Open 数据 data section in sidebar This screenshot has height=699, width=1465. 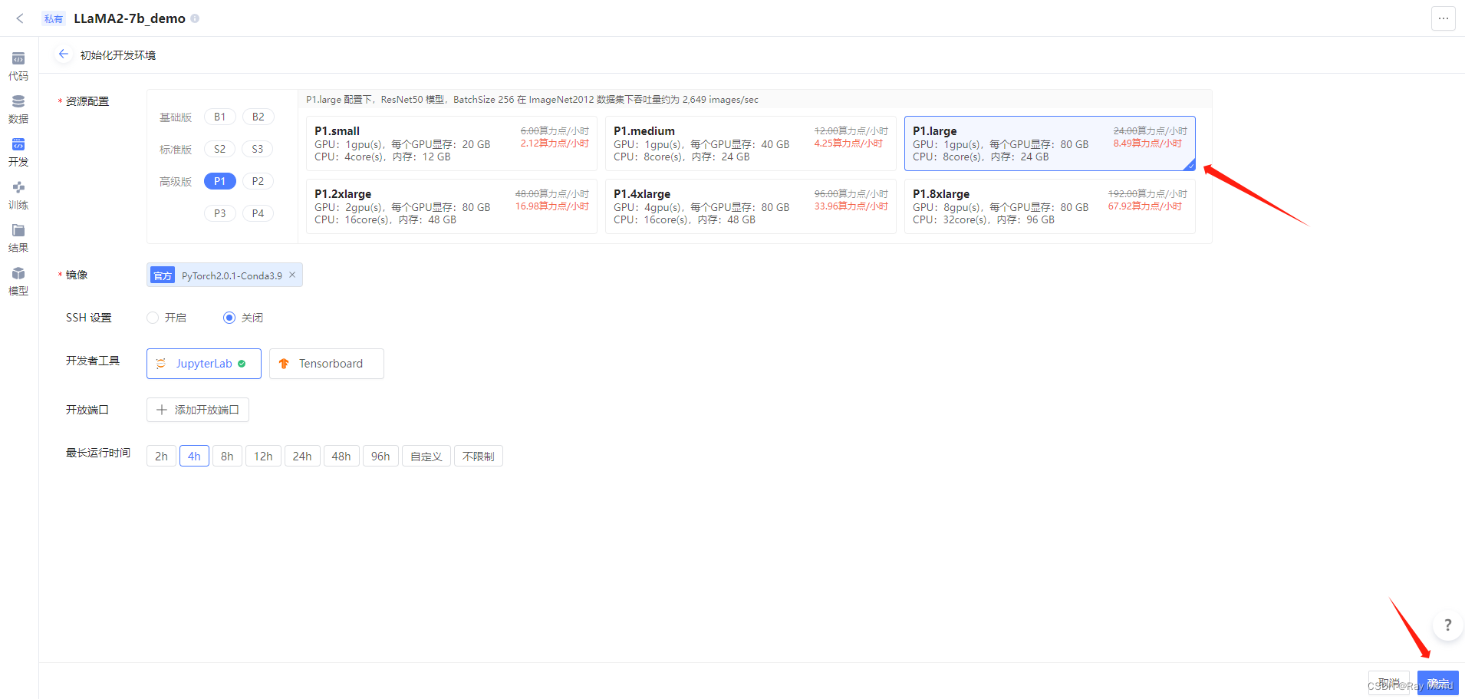18,110
